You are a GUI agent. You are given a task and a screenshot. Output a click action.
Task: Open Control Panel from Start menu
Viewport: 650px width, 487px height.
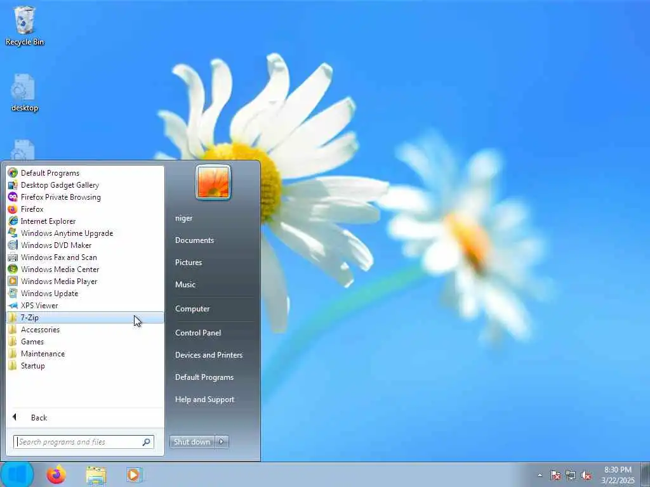coord(198,333)
